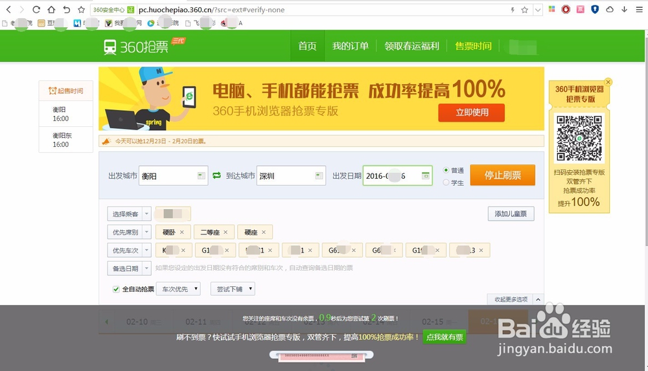This screenshot has width=648, height=371.
Task: Click the red circular extension icon
Action: coord(566,9)
